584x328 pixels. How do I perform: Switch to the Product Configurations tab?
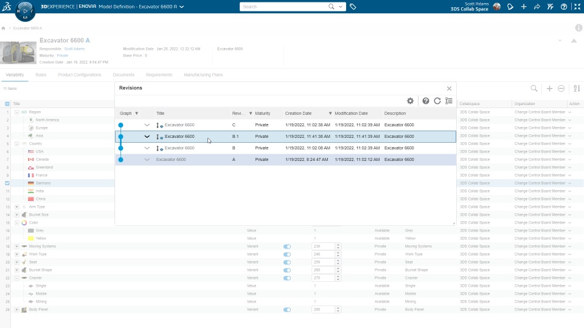pyautogui.click(x=79, y=75)
